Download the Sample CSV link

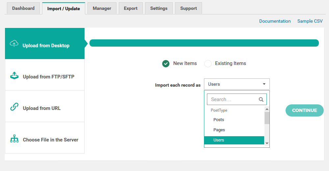click(310, 21)
